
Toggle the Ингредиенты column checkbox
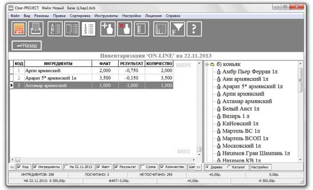click(35, 167)
